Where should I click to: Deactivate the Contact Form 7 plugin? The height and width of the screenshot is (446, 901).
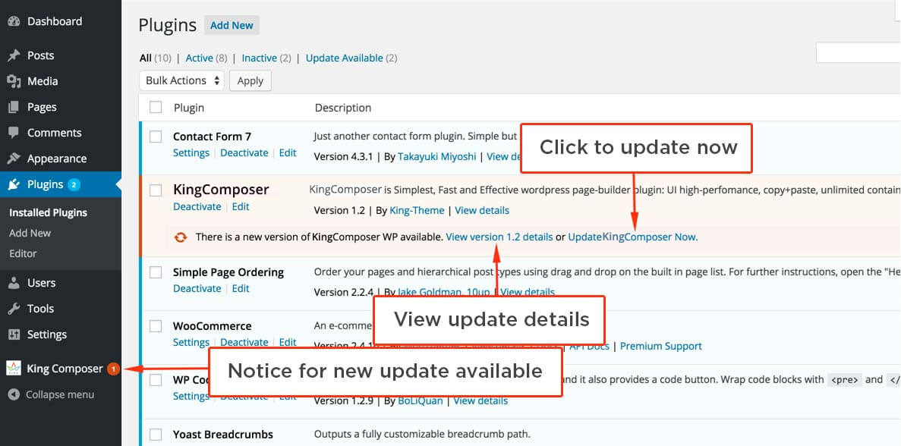pos(244,152)
